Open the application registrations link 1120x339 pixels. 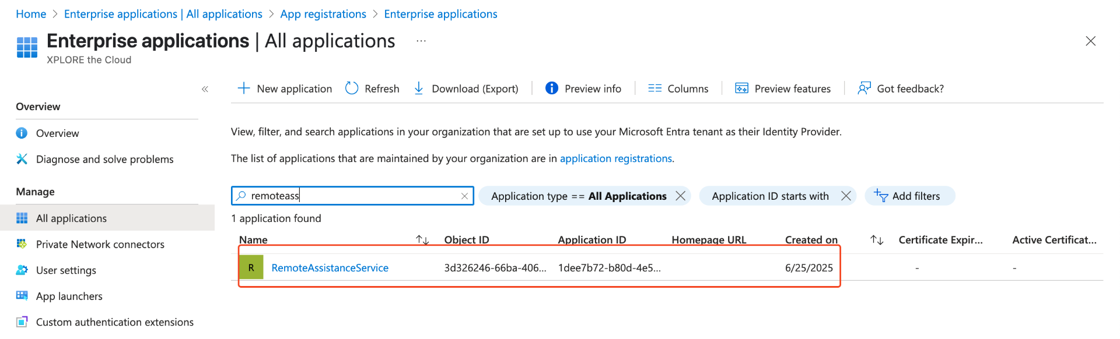tap(615, 158)
